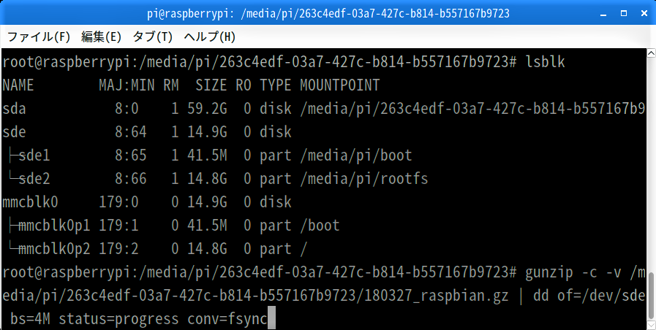Screen dimensions: 656x330
Task: Maximize the terminal window
Action: tap(624, 13)
